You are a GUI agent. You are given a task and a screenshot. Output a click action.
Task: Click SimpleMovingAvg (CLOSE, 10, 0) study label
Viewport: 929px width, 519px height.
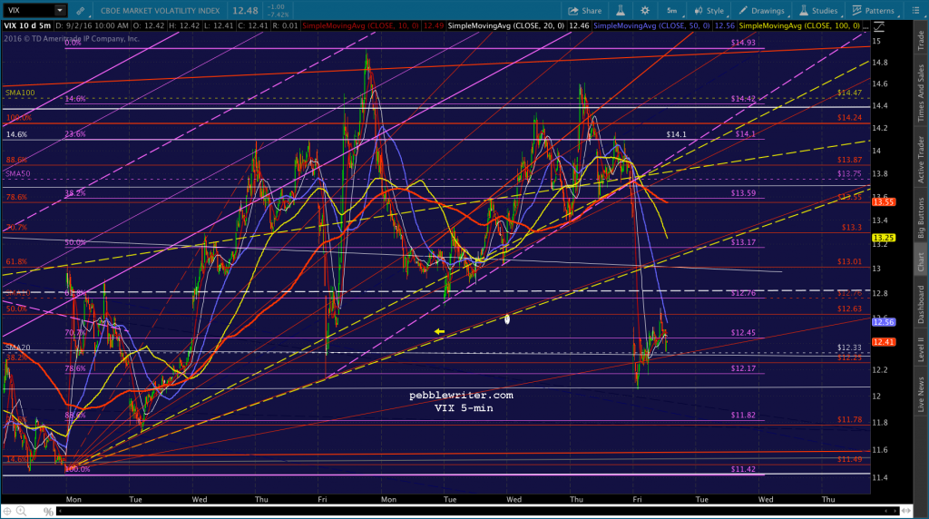pos(361,26)
